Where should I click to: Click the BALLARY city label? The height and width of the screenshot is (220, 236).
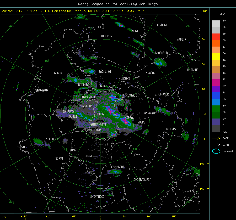coord(171,129)
